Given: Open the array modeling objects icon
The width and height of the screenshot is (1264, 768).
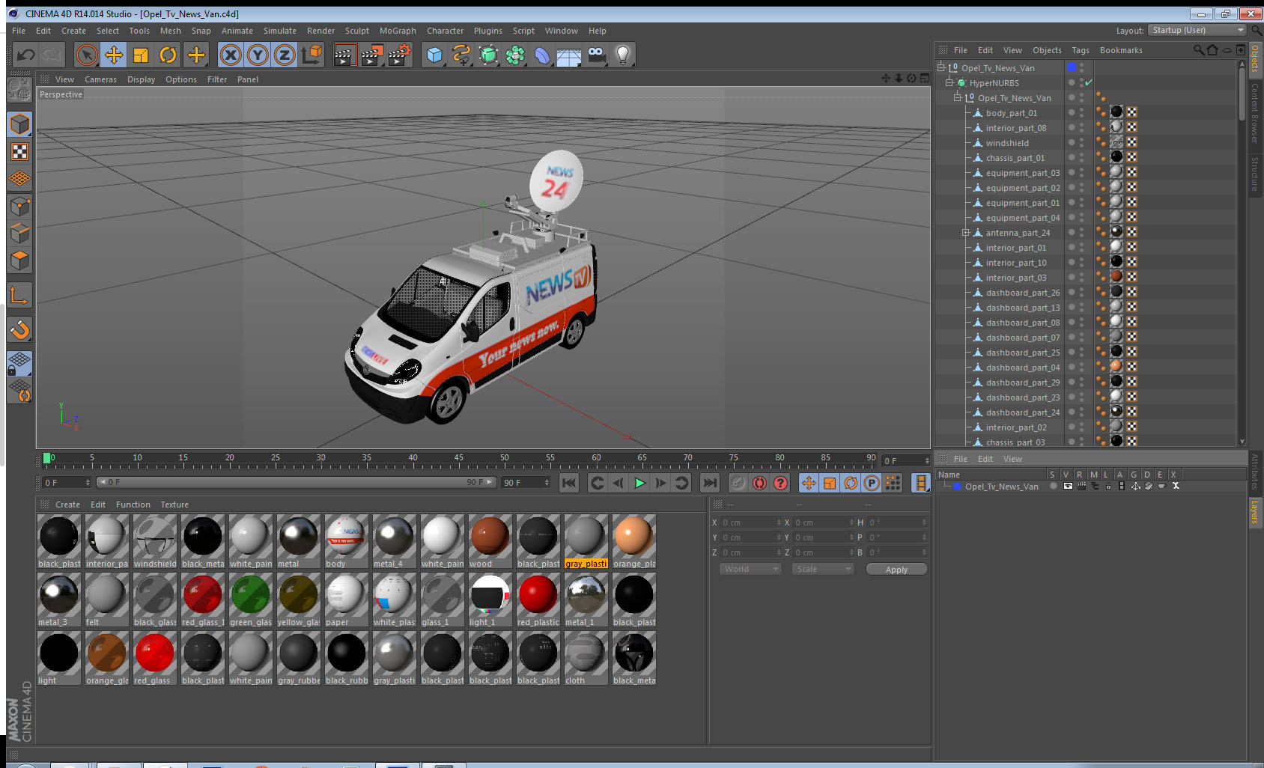Looking at the screenshot, I should point(515,55).
